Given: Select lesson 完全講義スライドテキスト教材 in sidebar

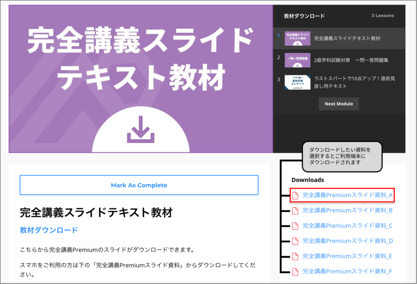Looking at the screenshot, I should tap(339, 38).
